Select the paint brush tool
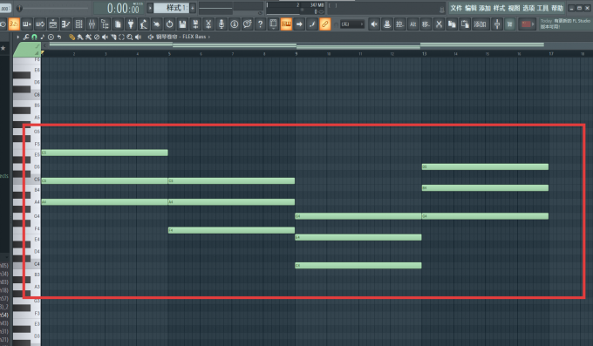The width and height of the screenshot is (593, 346). click(80, 37)
